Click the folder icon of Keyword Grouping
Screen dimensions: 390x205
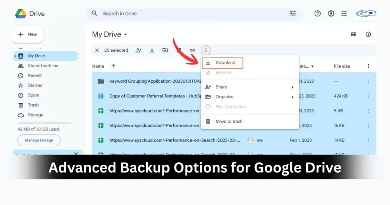click(101, 81)
